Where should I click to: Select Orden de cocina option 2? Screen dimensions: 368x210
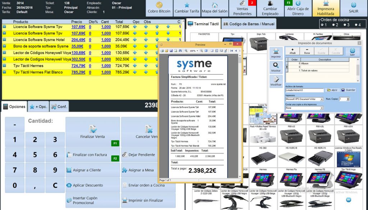(x=333, y=25)
